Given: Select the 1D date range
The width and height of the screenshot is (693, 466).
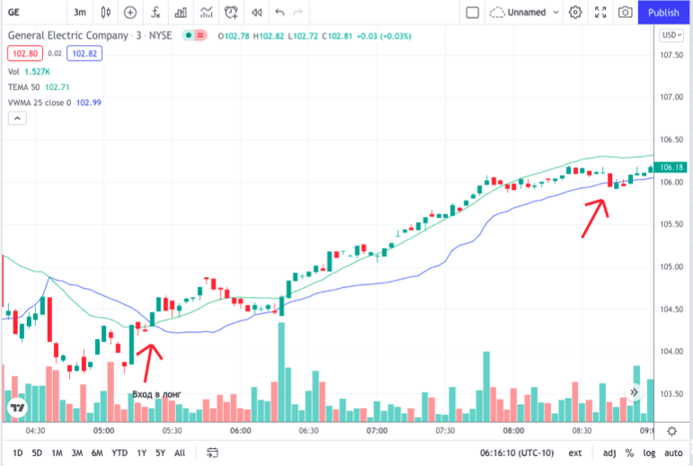Looking at the screenshot, I should click(18, 453).
